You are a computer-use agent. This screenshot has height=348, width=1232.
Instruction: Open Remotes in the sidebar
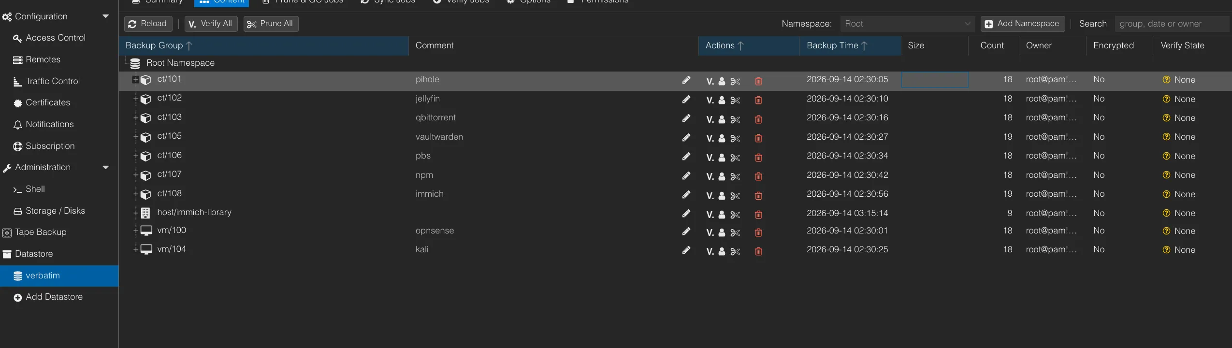pyautogui.click(x=43, y=59)
